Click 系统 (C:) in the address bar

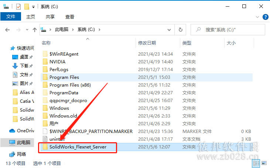[x=86, y=29]
